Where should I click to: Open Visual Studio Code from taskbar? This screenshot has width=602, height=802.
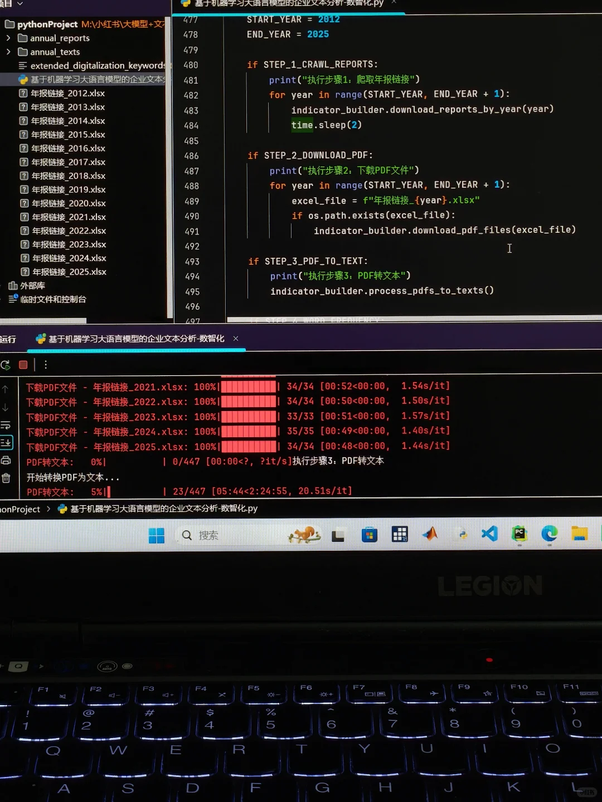(x=489, y=534)
